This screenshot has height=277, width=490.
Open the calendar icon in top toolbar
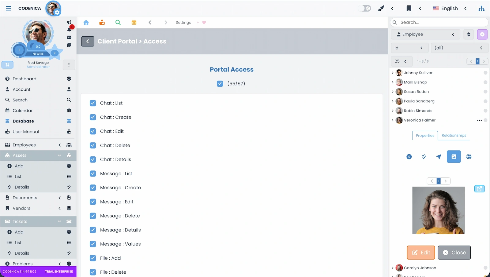point(134,22)
